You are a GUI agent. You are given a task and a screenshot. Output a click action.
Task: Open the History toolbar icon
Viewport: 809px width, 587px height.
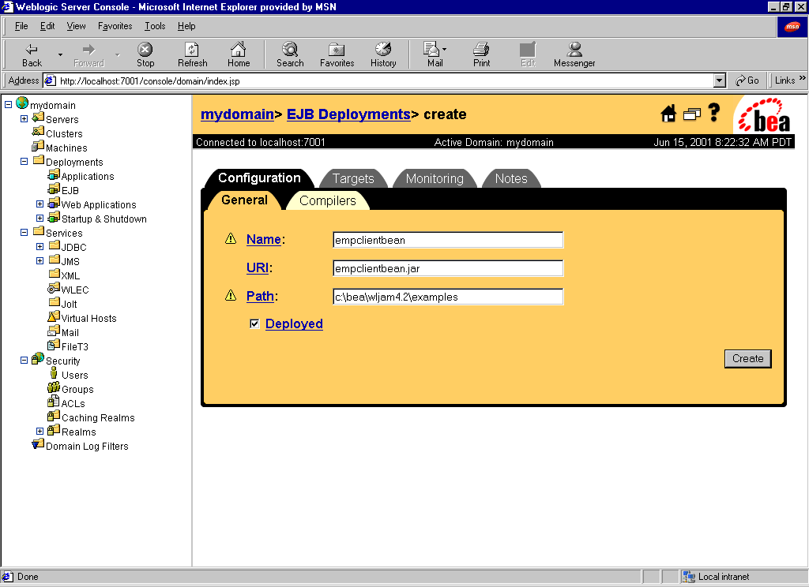point(383,54)
